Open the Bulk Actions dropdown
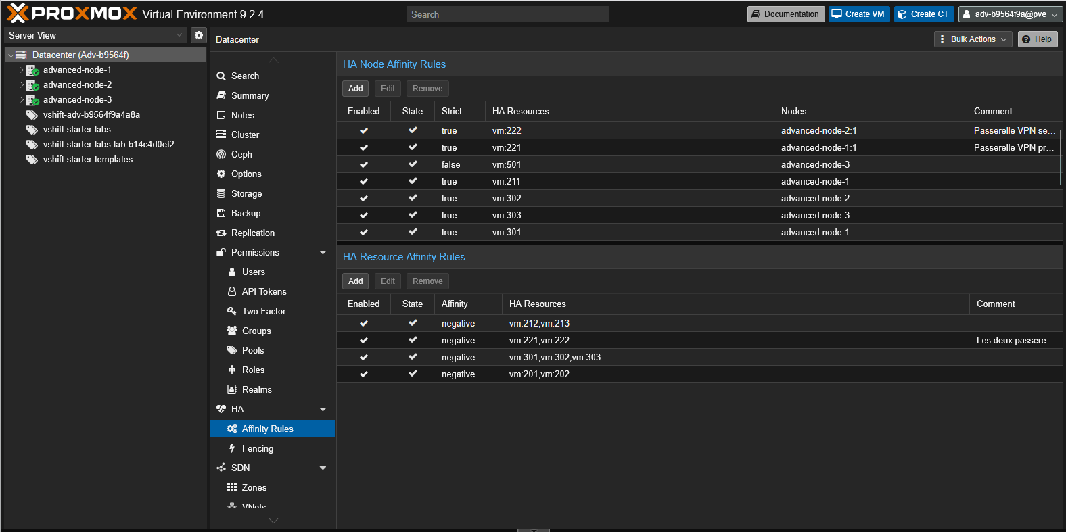Screen dimensions: 1066x532 pyautogui.click(x=973, y=39)
